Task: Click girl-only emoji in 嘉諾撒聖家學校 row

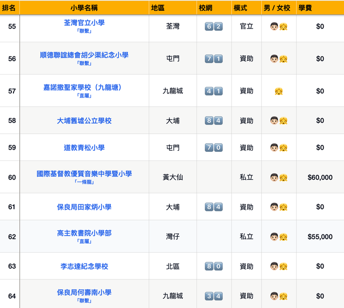Action: (x=279, y=91)
